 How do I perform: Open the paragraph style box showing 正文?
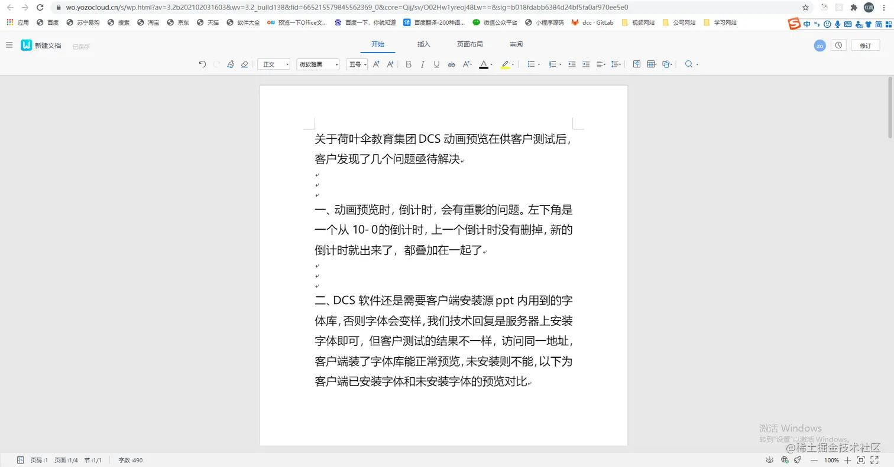(274, 64)
